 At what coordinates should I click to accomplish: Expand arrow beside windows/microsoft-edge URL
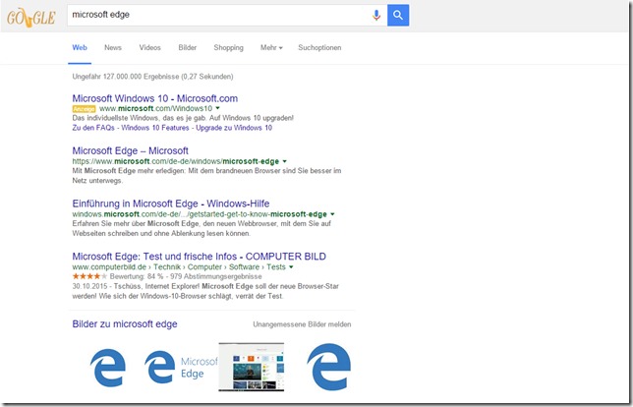(285, 161)
